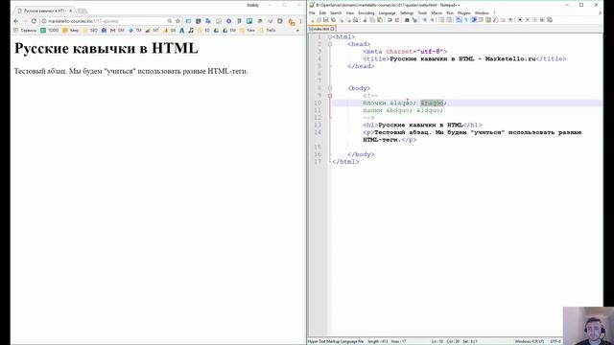This screenshot has width=614, height=345.
Task: Open the File menu in Notepad++
Action: coord(312,12)
